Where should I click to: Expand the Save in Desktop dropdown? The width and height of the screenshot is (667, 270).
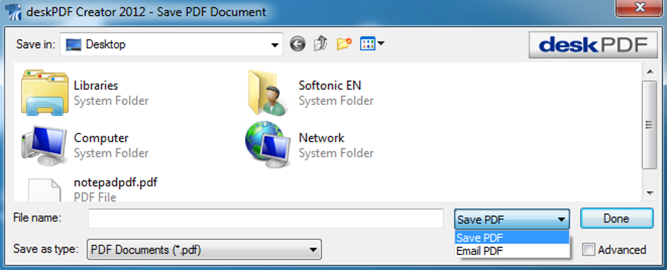click(x=275, y=44)
